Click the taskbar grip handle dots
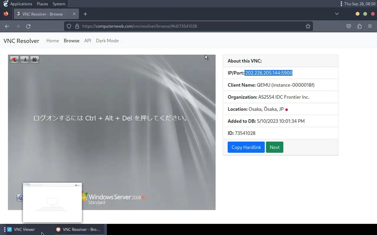377x235 pixels. point(4,229)
